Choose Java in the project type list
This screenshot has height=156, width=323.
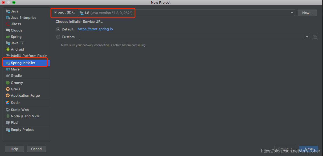(27, 11)
